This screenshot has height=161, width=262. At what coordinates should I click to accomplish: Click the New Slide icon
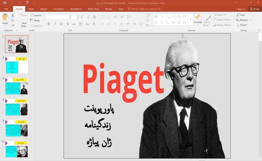pos(24,17)
